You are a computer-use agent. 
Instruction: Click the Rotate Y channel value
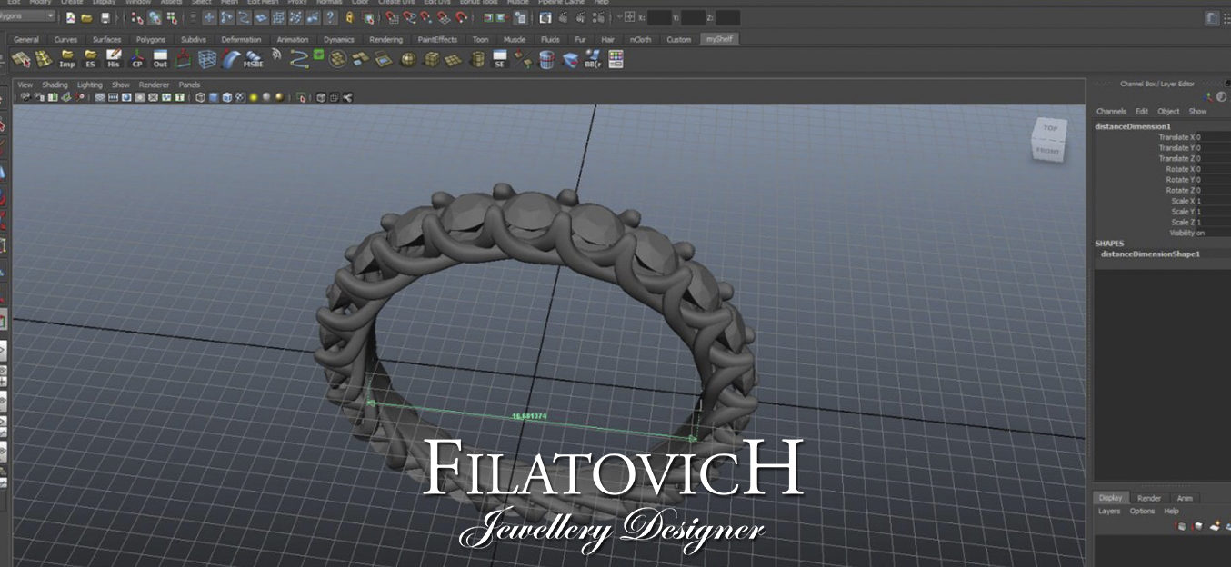pyautogui.click(x=1216, y=180)
